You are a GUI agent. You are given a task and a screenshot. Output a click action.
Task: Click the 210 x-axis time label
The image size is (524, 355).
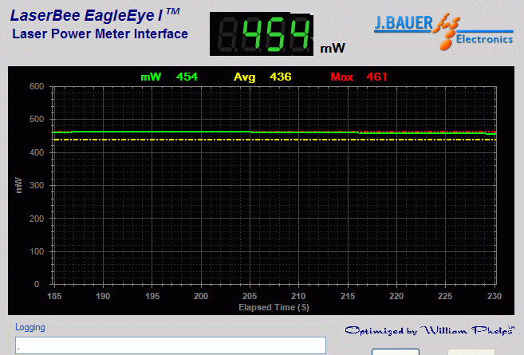tap(298, 296)
